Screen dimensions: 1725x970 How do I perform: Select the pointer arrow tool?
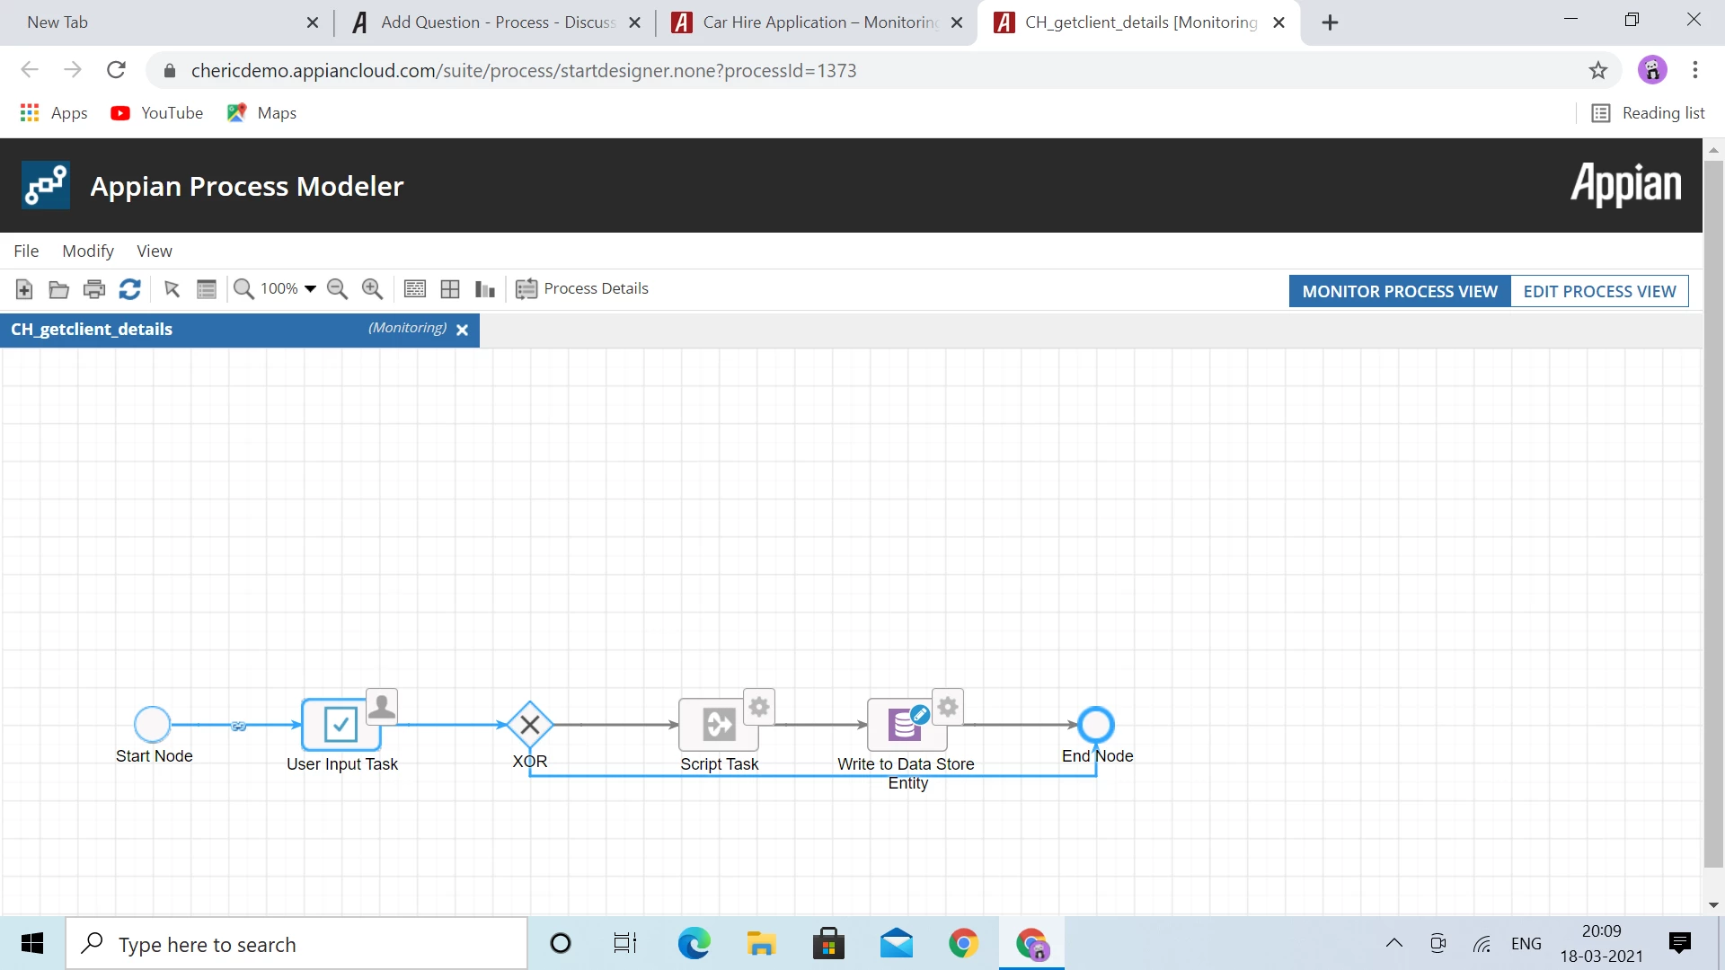click(172, 289)
